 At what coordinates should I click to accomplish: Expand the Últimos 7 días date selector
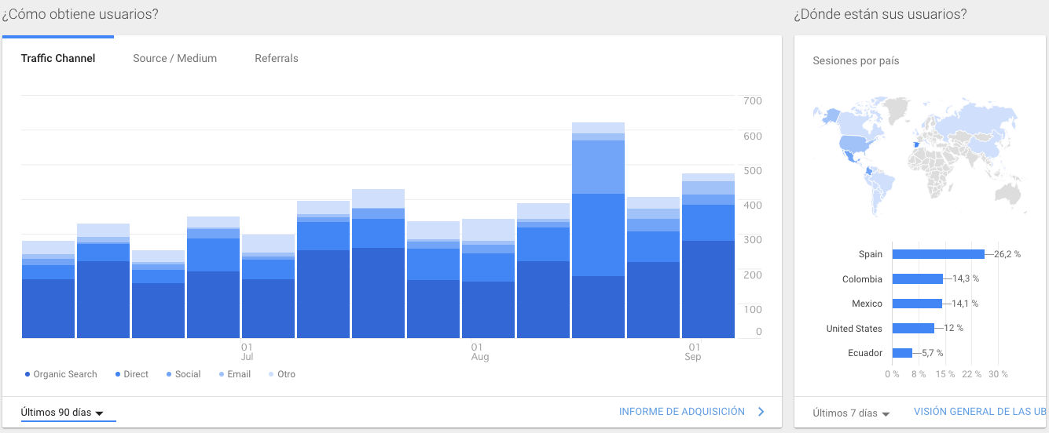click(x=851, y=413)
